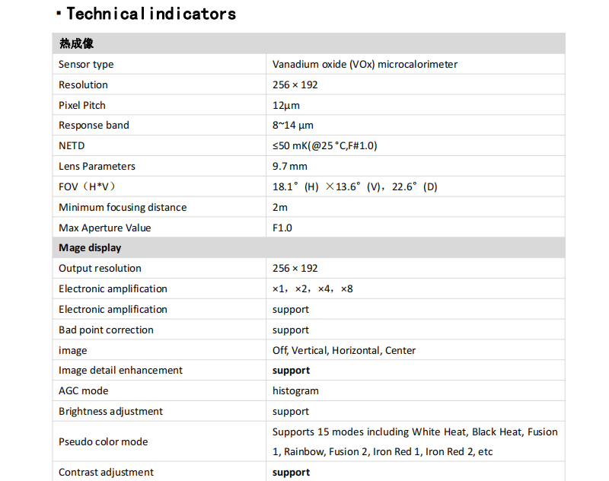Select the Response band label

pyautogui.click(x=94, y=126)
